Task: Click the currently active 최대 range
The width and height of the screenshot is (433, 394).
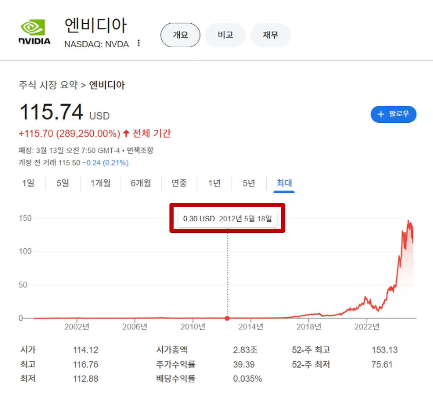Action: pos(283,183)
